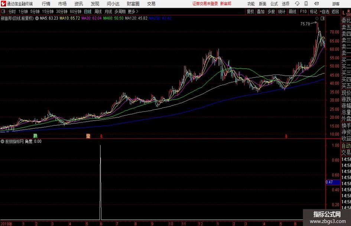
Task: Open the 版面 menu
Action: point(262,4)
